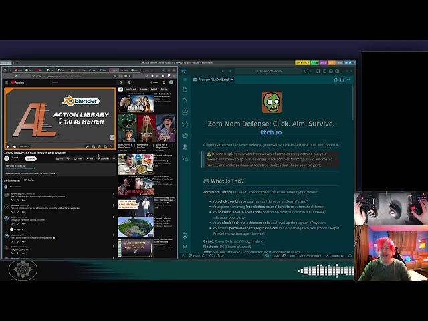This screenshot has width=428, height=321.
Task: Open the chat icon in VS Code activity bar
Action: tap(185, 124)
